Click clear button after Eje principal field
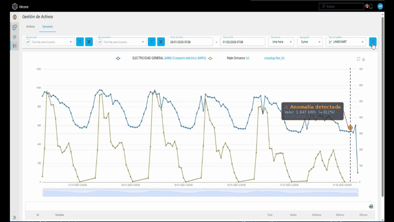The width and height of the screenshot is (394, 222). (x=89, y=42)
